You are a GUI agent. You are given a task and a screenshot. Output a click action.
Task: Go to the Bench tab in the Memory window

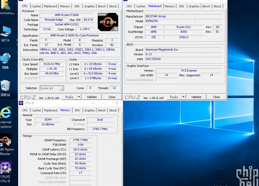click(102, 110)
